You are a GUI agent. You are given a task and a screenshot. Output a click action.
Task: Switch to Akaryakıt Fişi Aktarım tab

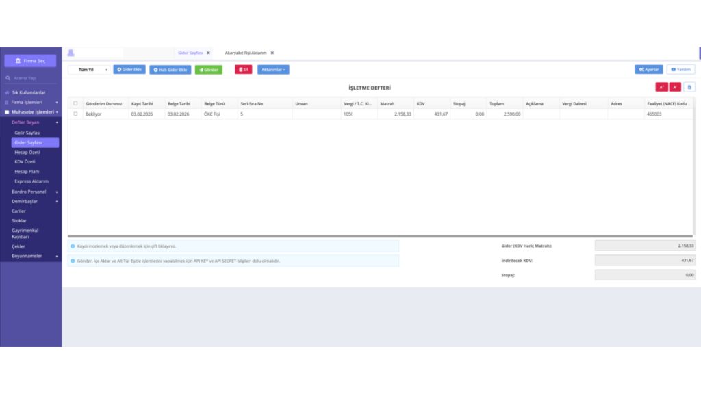click(x=246, y=53)
